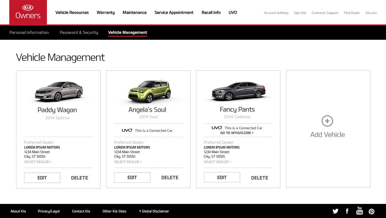Click the 2014 Soul model text
Image resolution: width=386 pixels, height=218 pixels.
point(148,117)
